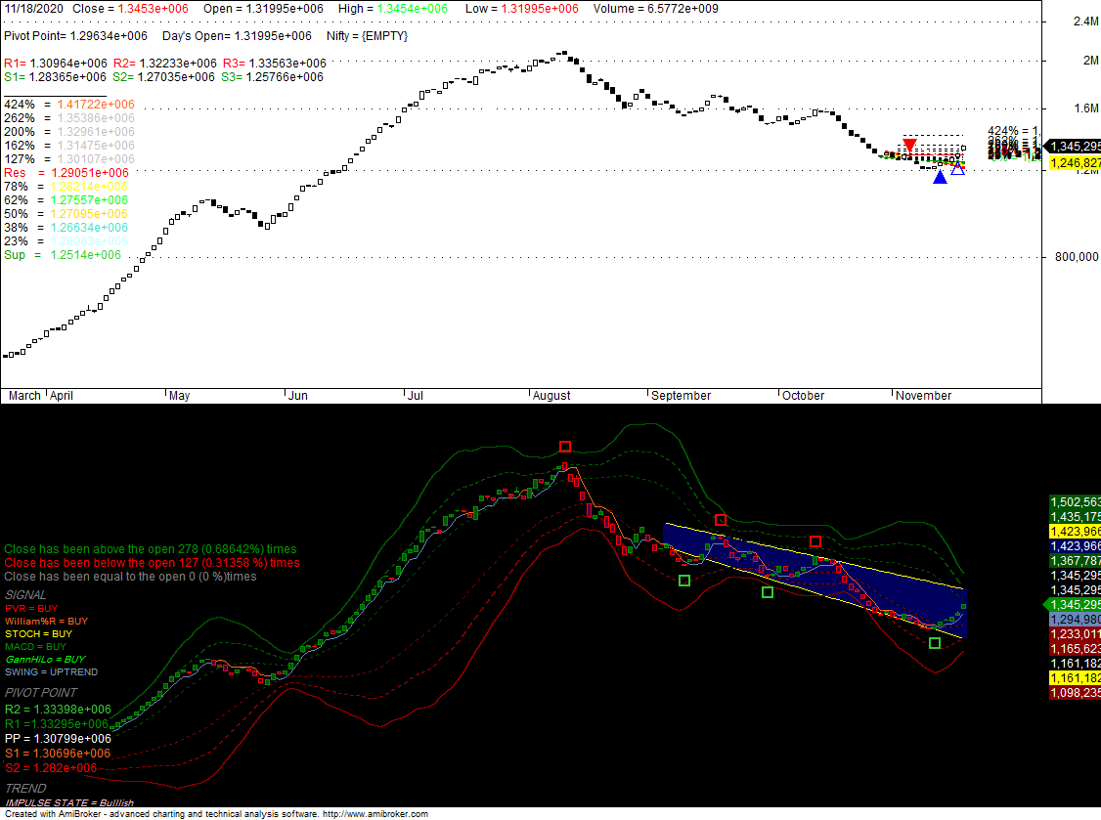Select the R2 = 1.33398e+006 pivot value
The width and height of the screenshot is (1101, 820).
pos(58,710)
